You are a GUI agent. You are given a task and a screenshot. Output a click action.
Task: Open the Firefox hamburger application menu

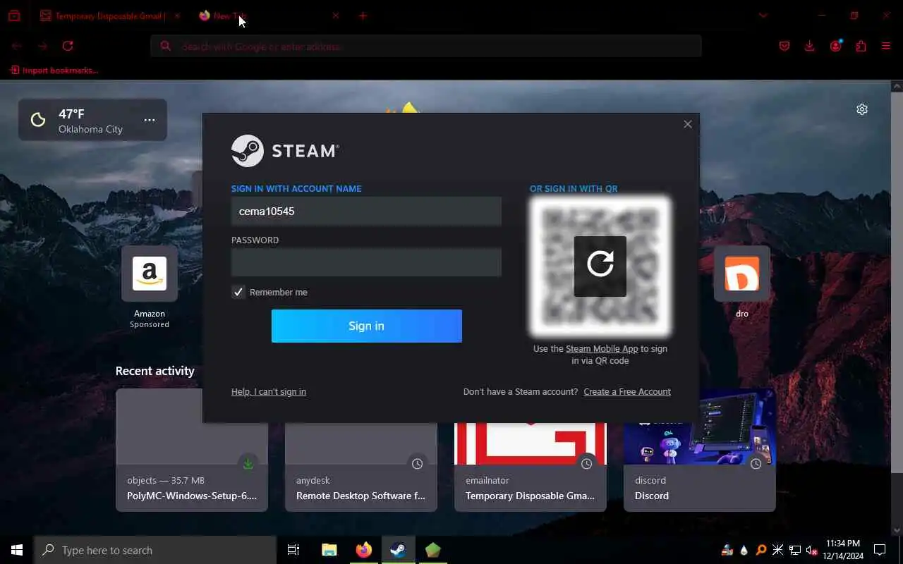tap(886, 46)
